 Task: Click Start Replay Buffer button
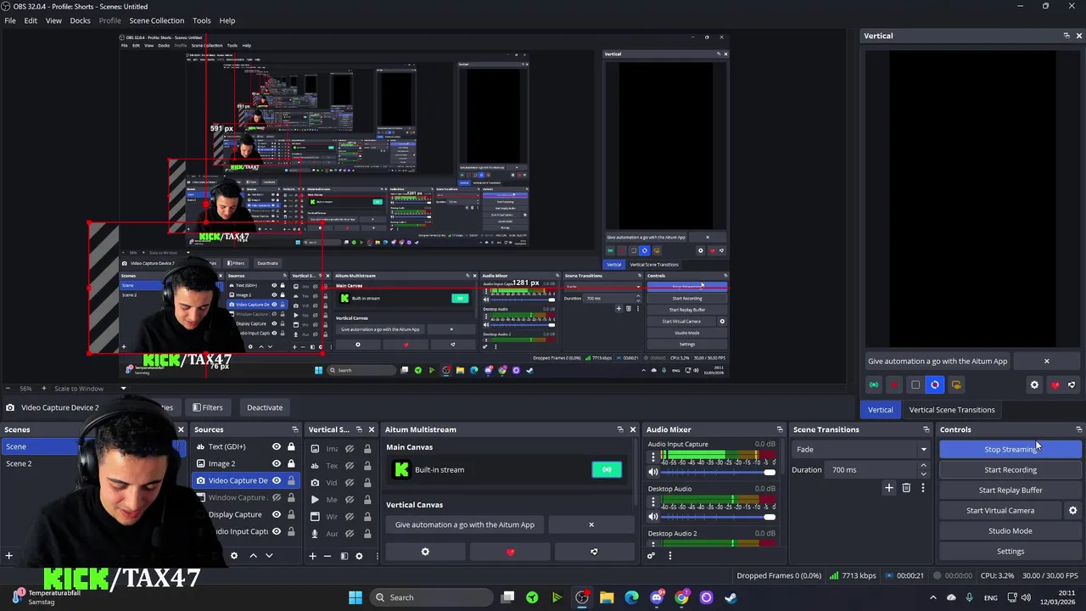pyautogui.click(x=1010, y=490)
